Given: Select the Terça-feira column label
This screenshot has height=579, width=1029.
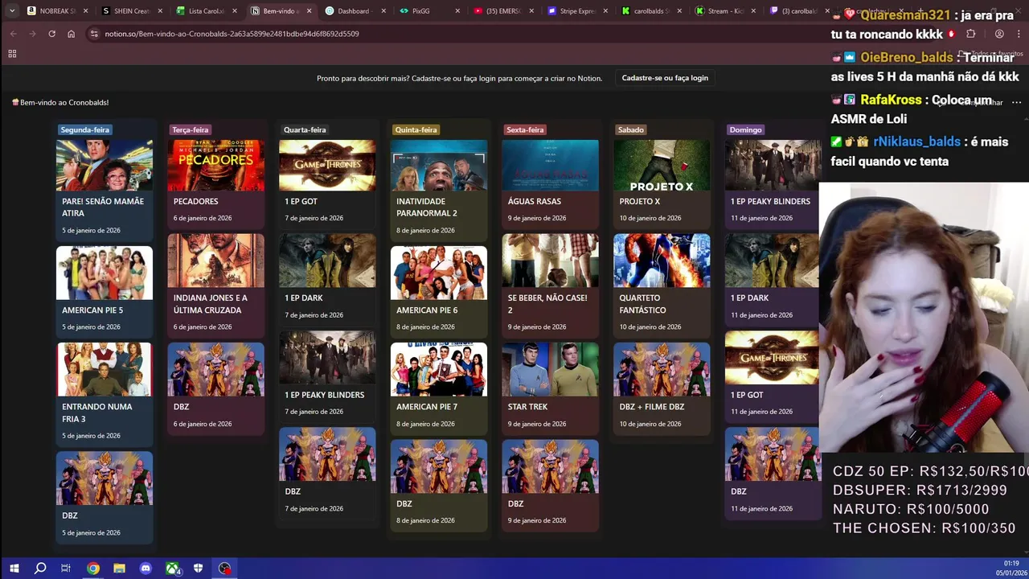Looking at the screenshot, I should pos(190,129).
